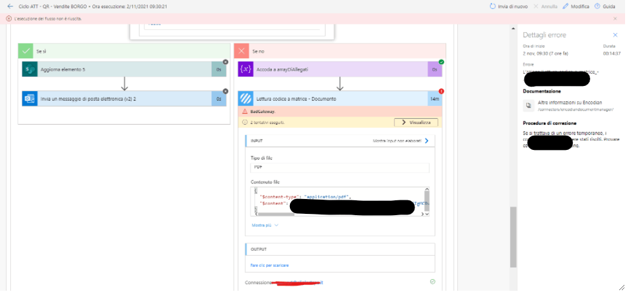Click red failure badge on Lettura codice

tap(442, 91)
